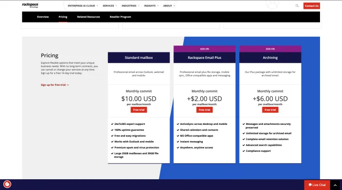
Task: Click 'Works with Outlook and mobile' feature
Action: tap(134, 142)
